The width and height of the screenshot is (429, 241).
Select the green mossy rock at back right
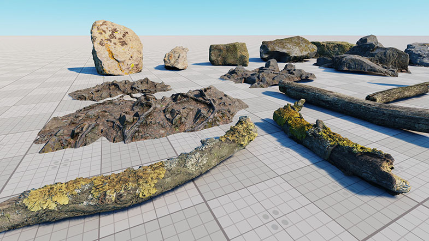[331, 49]
